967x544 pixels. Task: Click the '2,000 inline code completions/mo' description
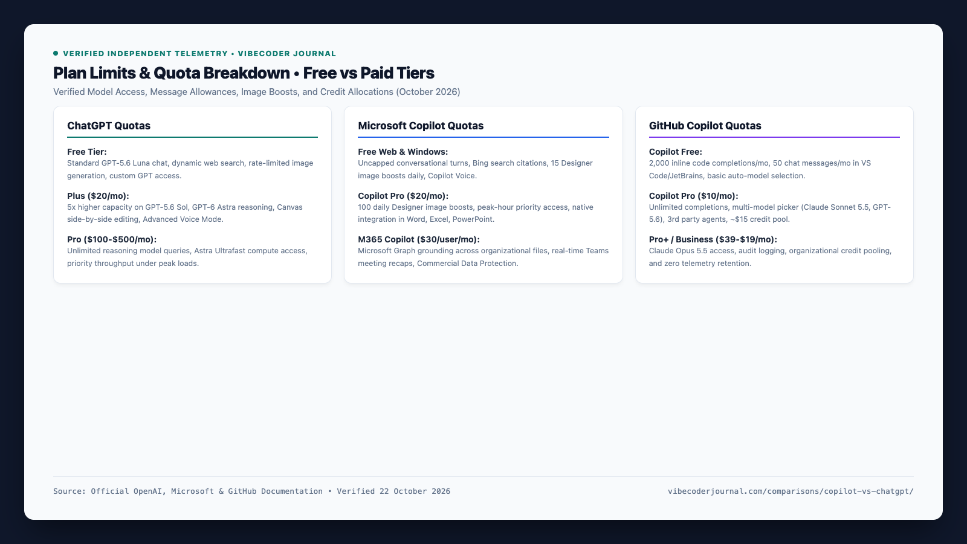(x=760, y=169)
